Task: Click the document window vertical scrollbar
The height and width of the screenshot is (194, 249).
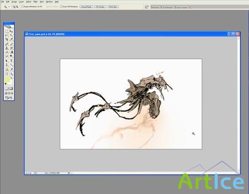Action: point(239,104)
